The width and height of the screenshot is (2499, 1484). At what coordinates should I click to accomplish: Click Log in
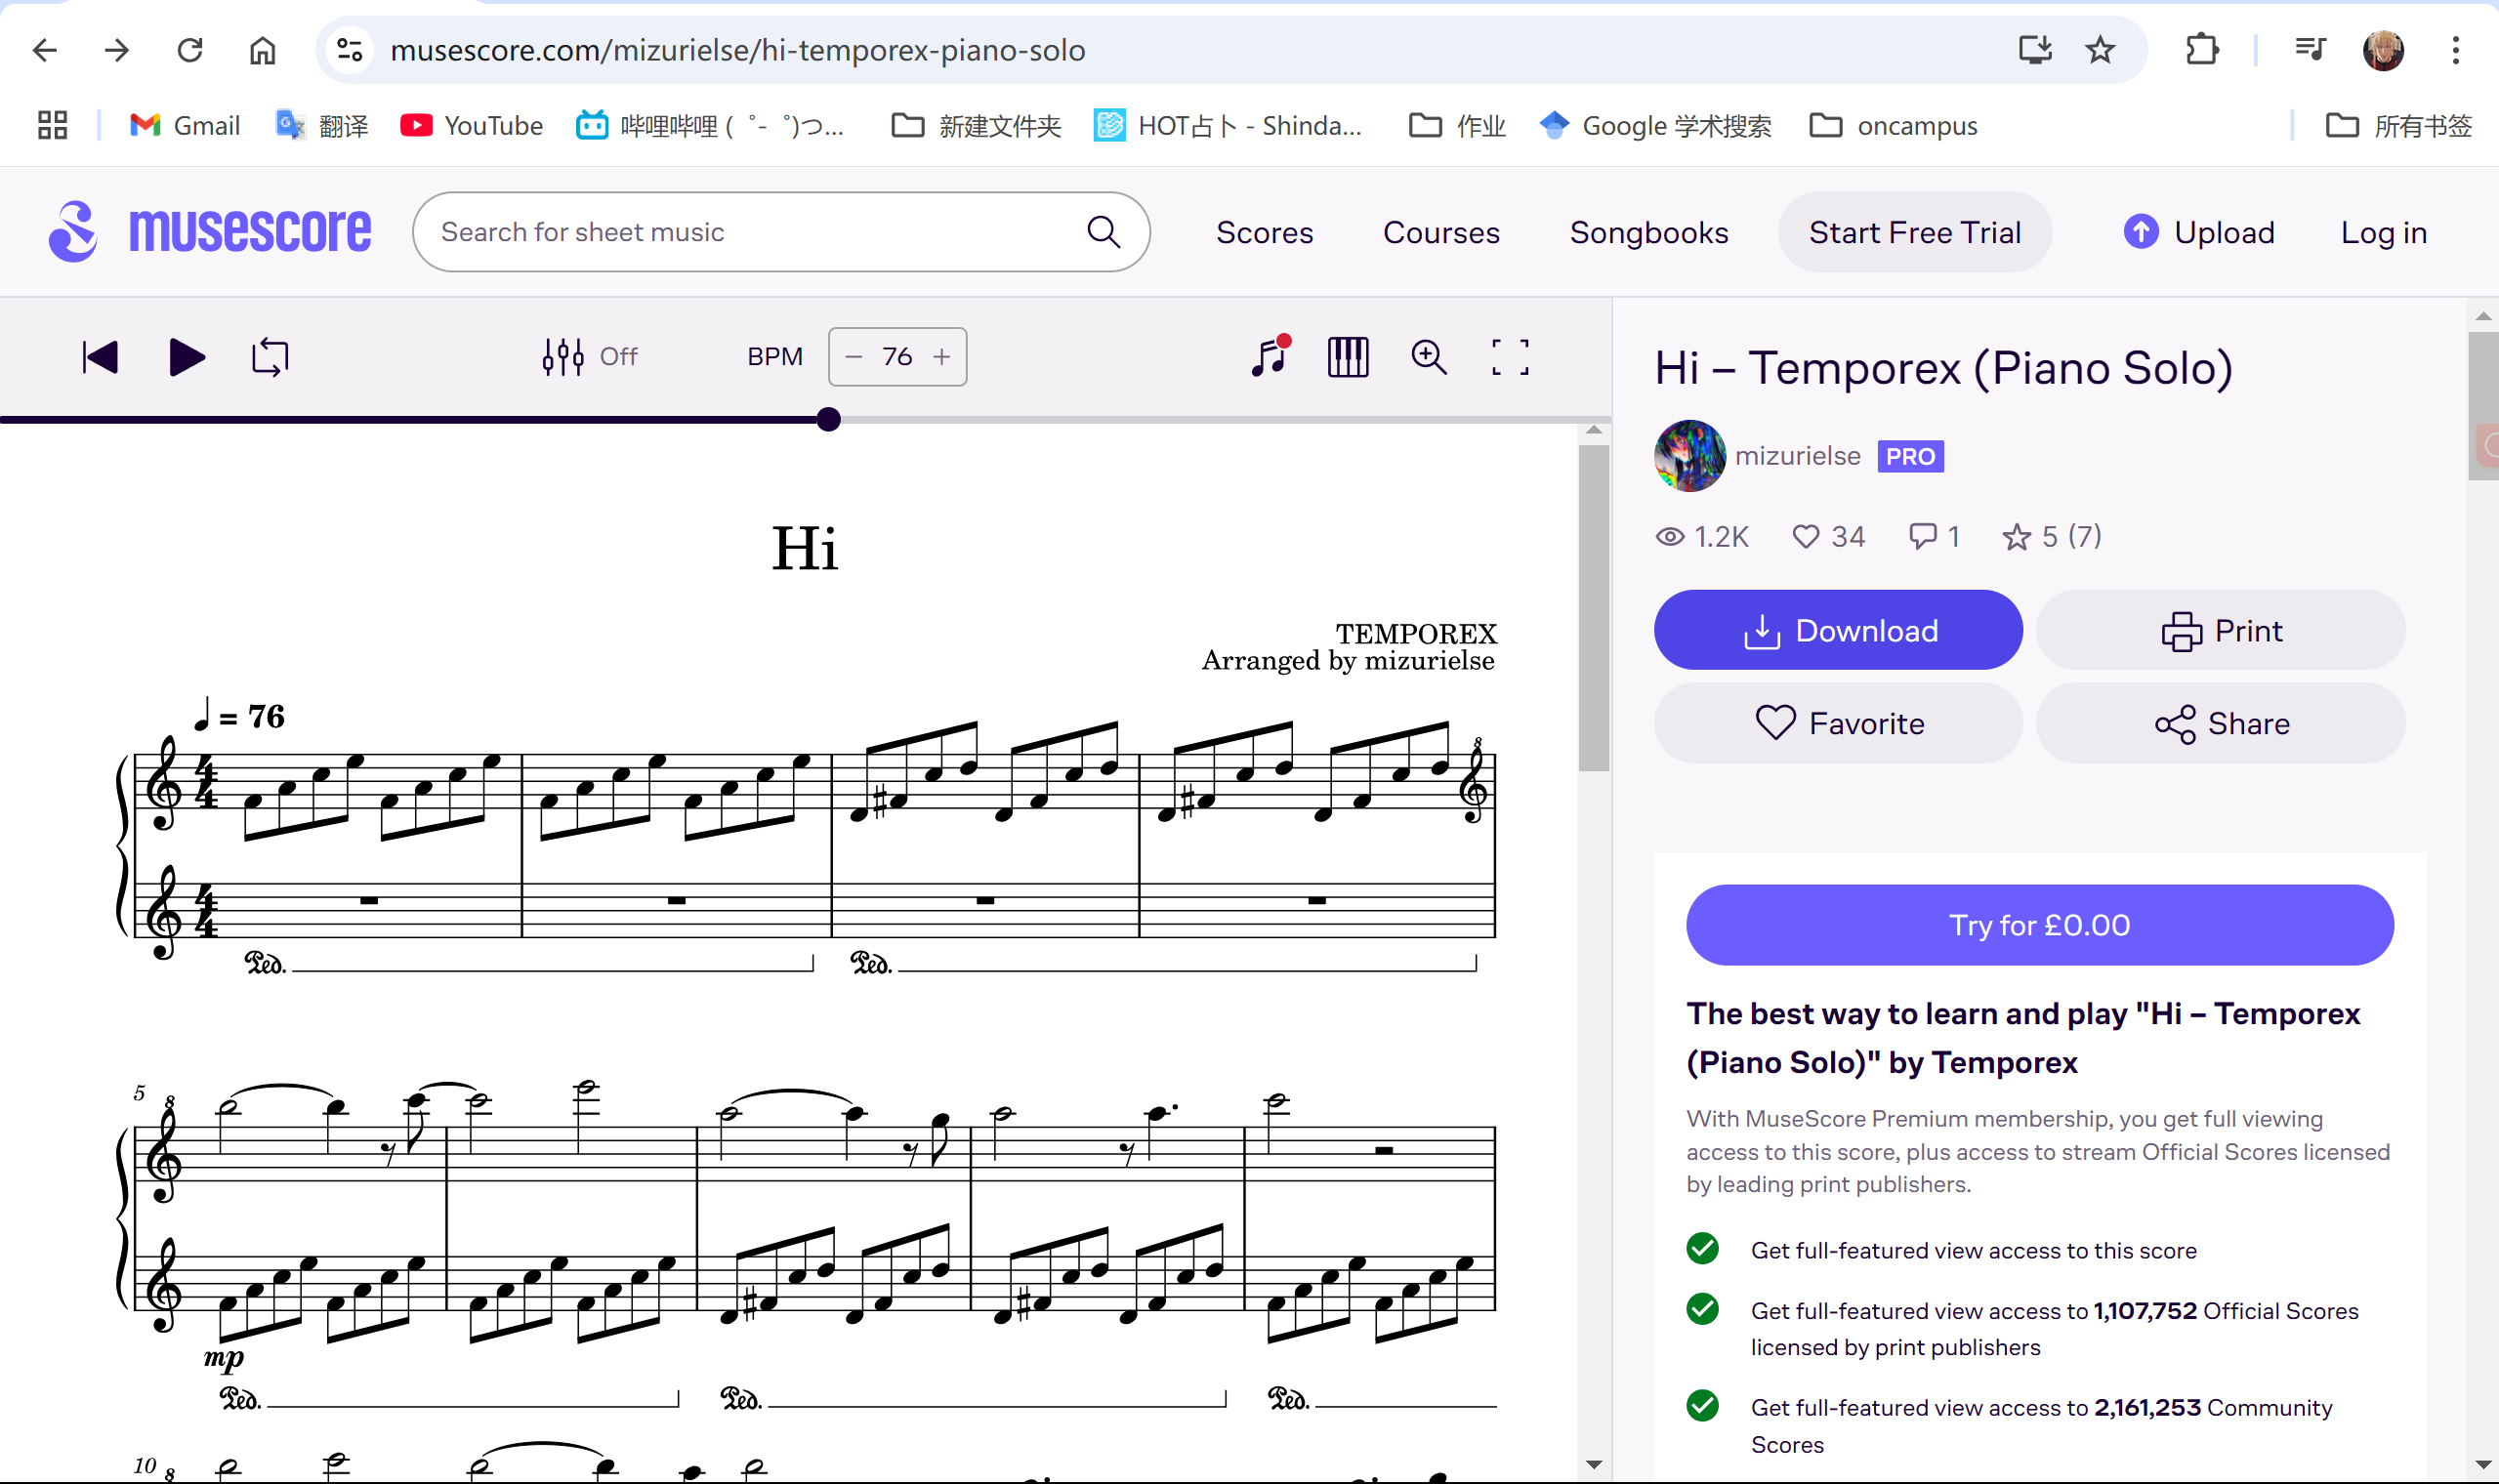(x=2383, y=232)
